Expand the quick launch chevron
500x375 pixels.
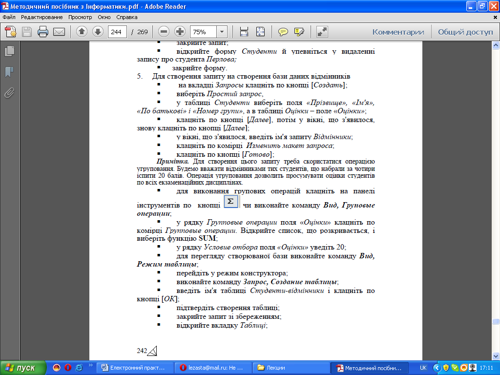pyautogui.click(x=90, y=365)
